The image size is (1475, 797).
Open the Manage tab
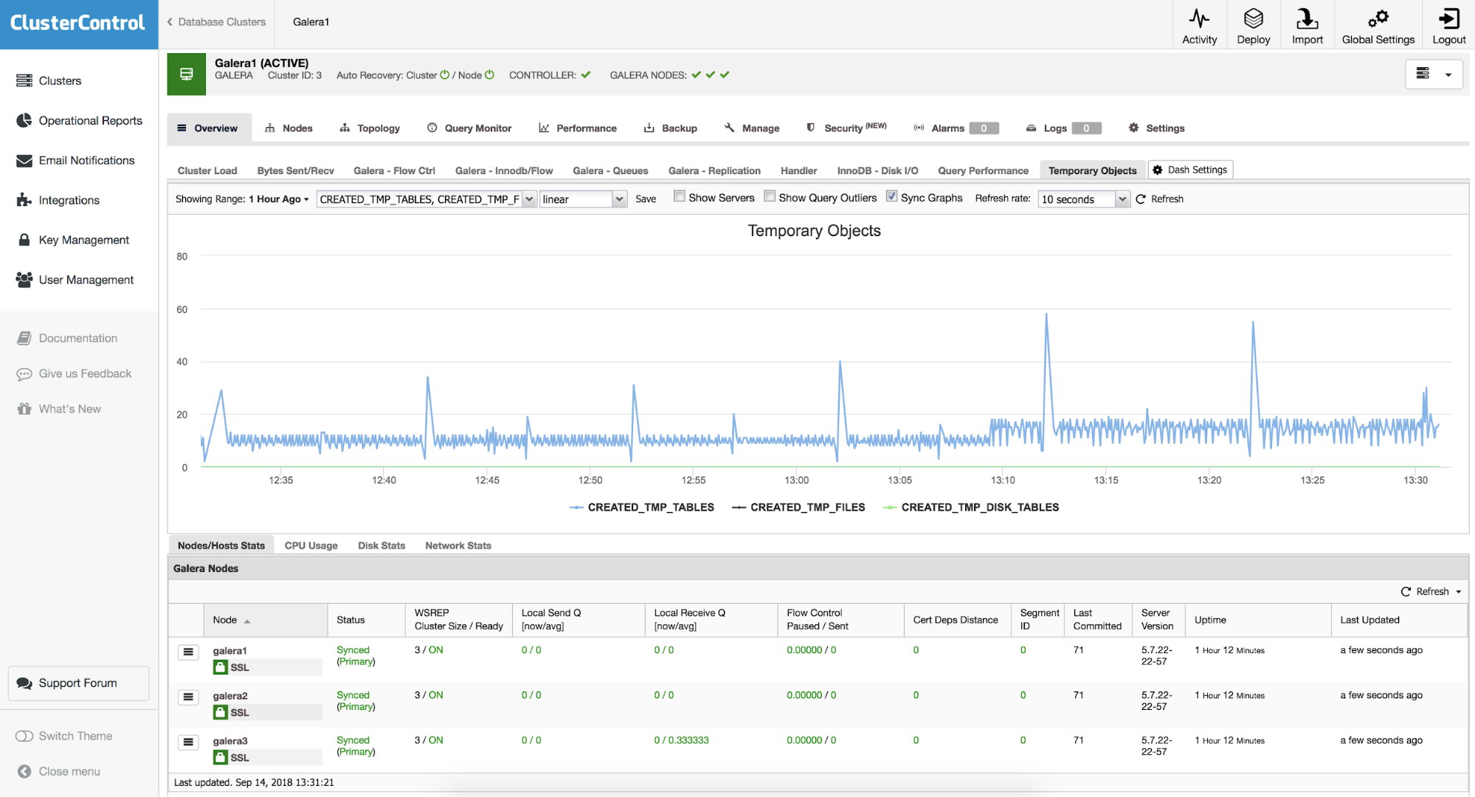[752, 128]
